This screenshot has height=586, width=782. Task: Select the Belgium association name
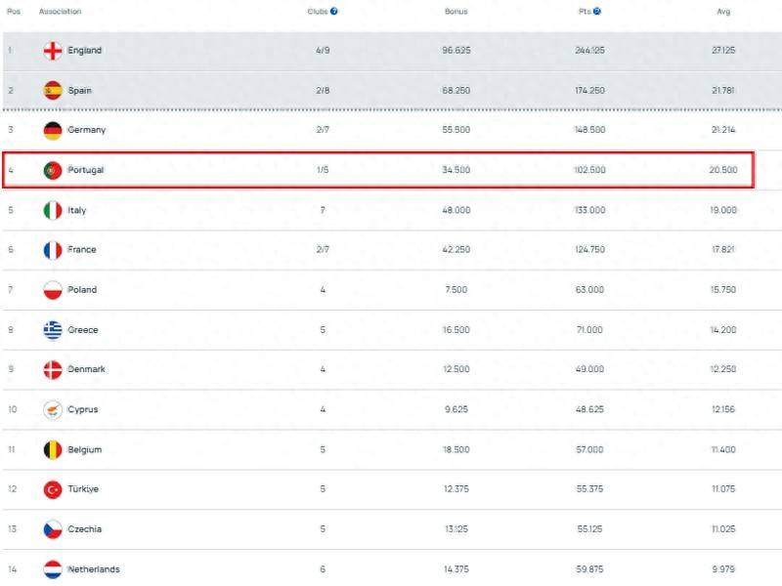[85, 449]
